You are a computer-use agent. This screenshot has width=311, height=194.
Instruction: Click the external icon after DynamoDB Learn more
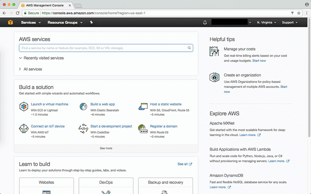[229, 187]
